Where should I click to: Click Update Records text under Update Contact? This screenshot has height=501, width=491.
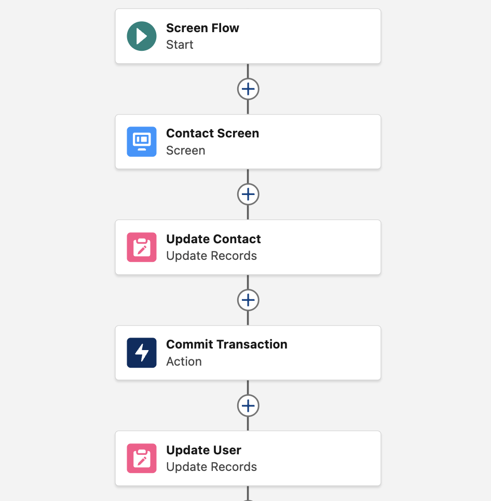pyautogui.click(x=211, y=256)
